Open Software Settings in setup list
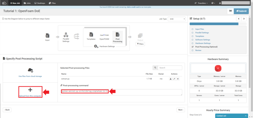Image resolution: width=253 pixels, height=118 pixels. (x=203, y=40)
